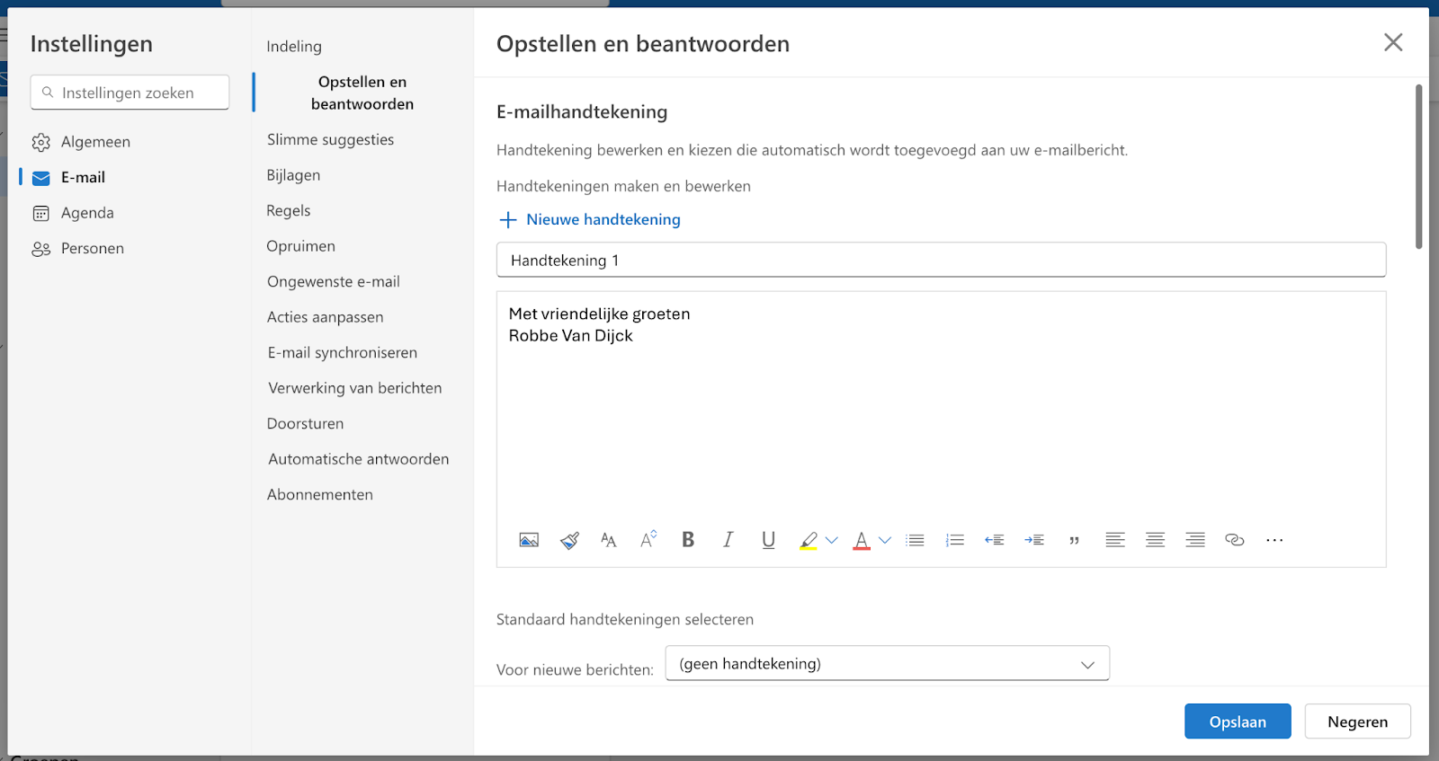Click the Nieuwe handtekening link
This screenshot has height=761, width=1439.
tap(603, 219)
